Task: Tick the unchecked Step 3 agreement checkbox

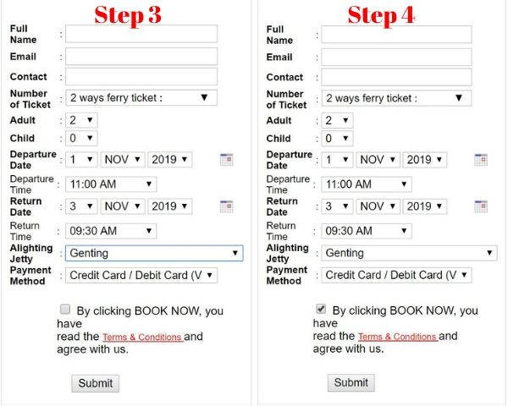Action: tap(65, 310)
